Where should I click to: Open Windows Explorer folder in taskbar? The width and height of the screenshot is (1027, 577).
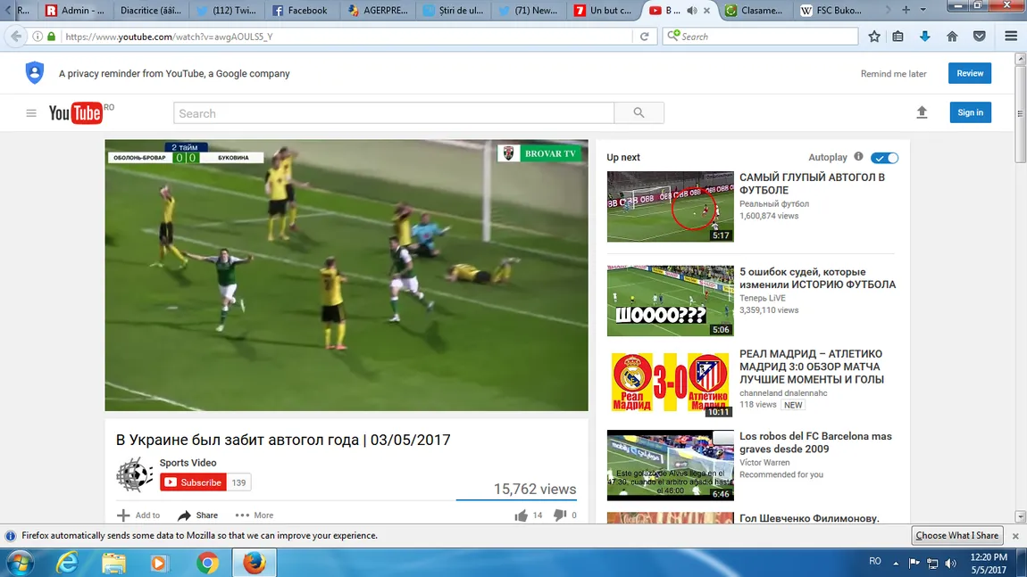pyautogui.click(x=113, y=563)
